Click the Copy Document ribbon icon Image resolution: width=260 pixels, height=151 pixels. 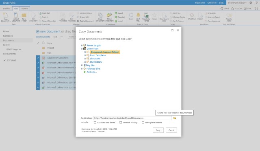(100, 15)
